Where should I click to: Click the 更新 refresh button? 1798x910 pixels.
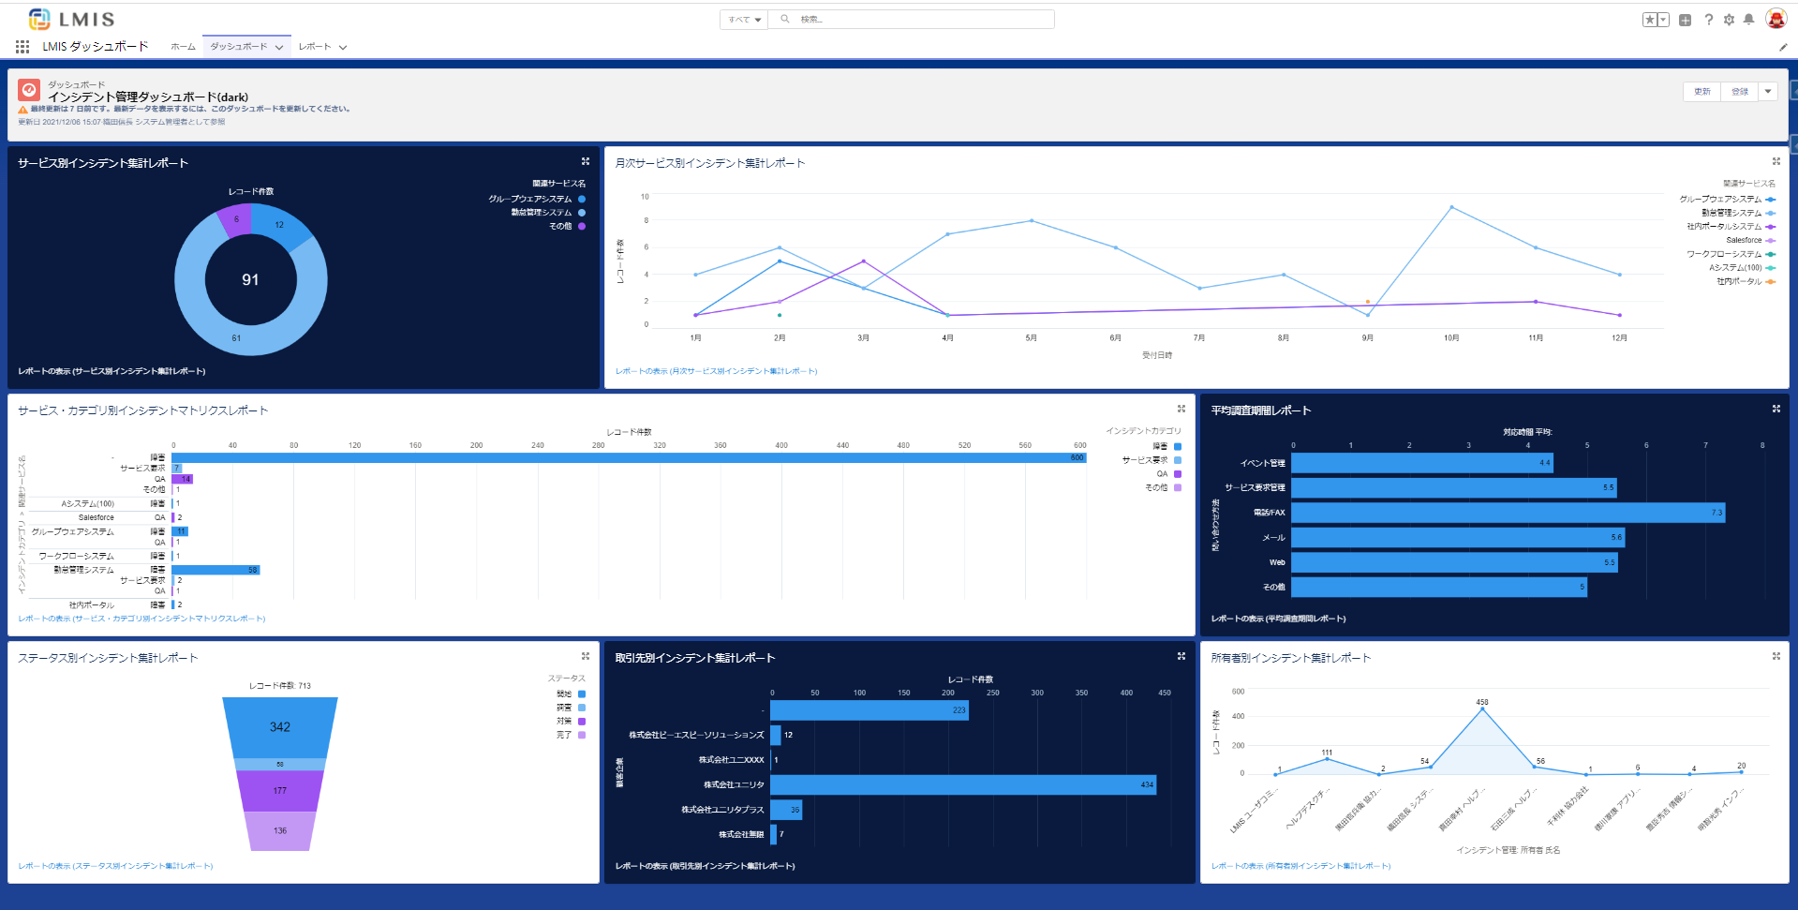[x=1701, y=92]
